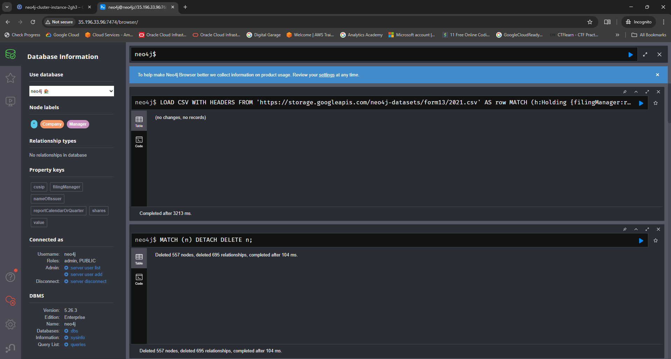Select the Company node label
Image resolution: width=671 pixels, height=359 pixels.
coord(52,124)
